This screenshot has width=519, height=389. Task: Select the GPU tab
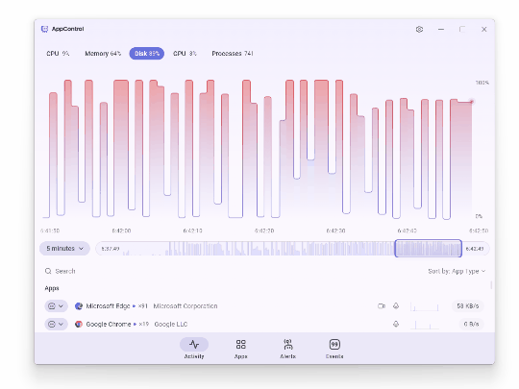pyautogui.click(x=185, y=53)
